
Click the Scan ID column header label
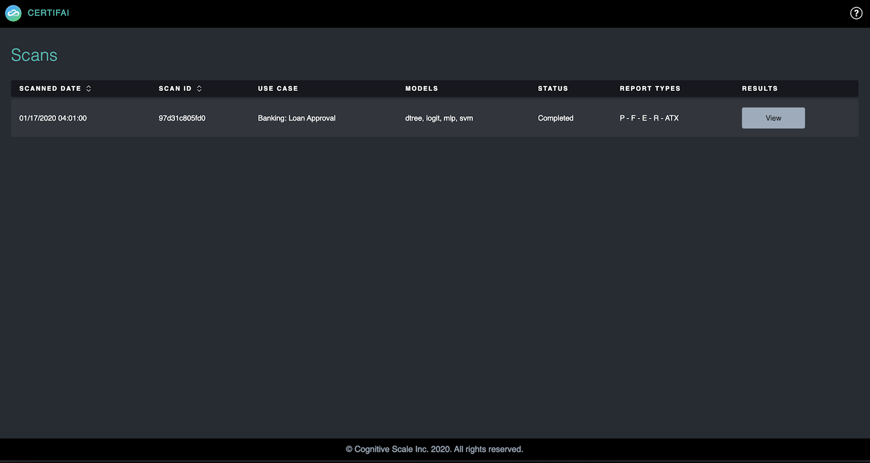[175, 89]
